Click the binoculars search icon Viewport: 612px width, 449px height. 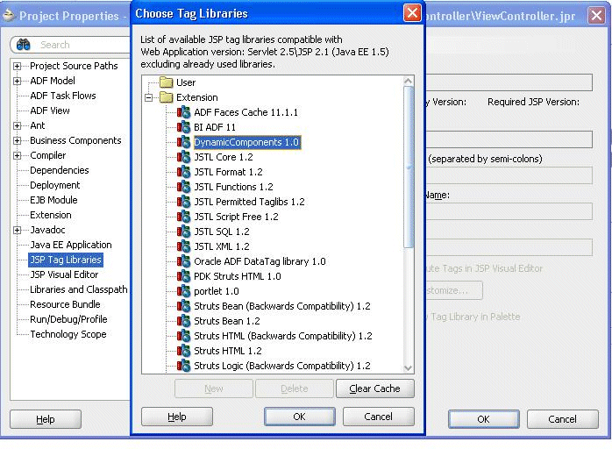point(24,45)
